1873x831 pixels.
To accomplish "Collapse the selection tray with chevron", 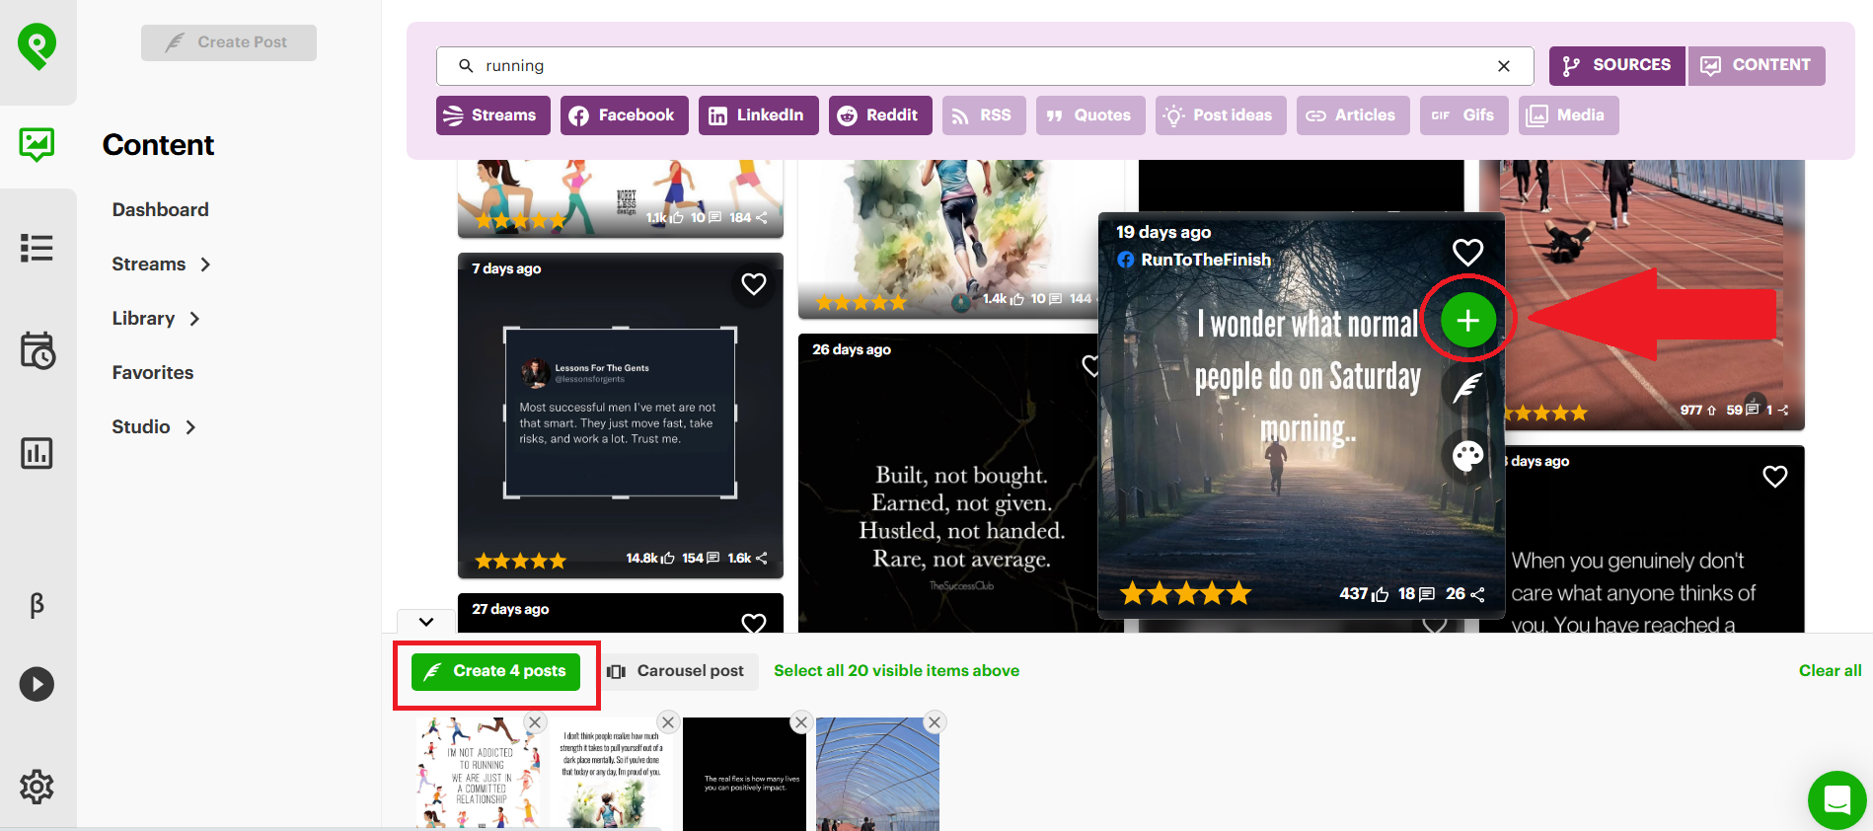I will tap(426, 622).
